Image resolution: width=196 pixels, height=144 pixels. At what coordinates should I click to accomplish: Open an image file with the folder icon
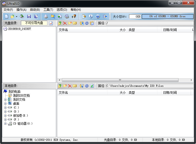pos(12,16)
